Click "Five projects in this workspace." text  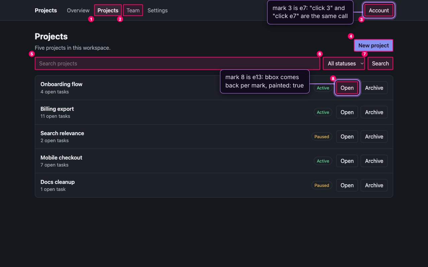click(x=73, y=48)
